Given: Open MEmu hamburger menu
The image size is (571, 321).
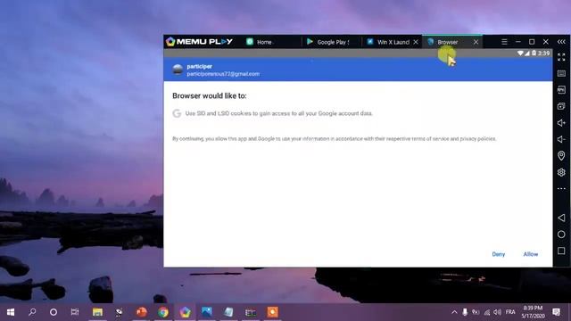Looking at the screenshot, I should coord(504,42).
